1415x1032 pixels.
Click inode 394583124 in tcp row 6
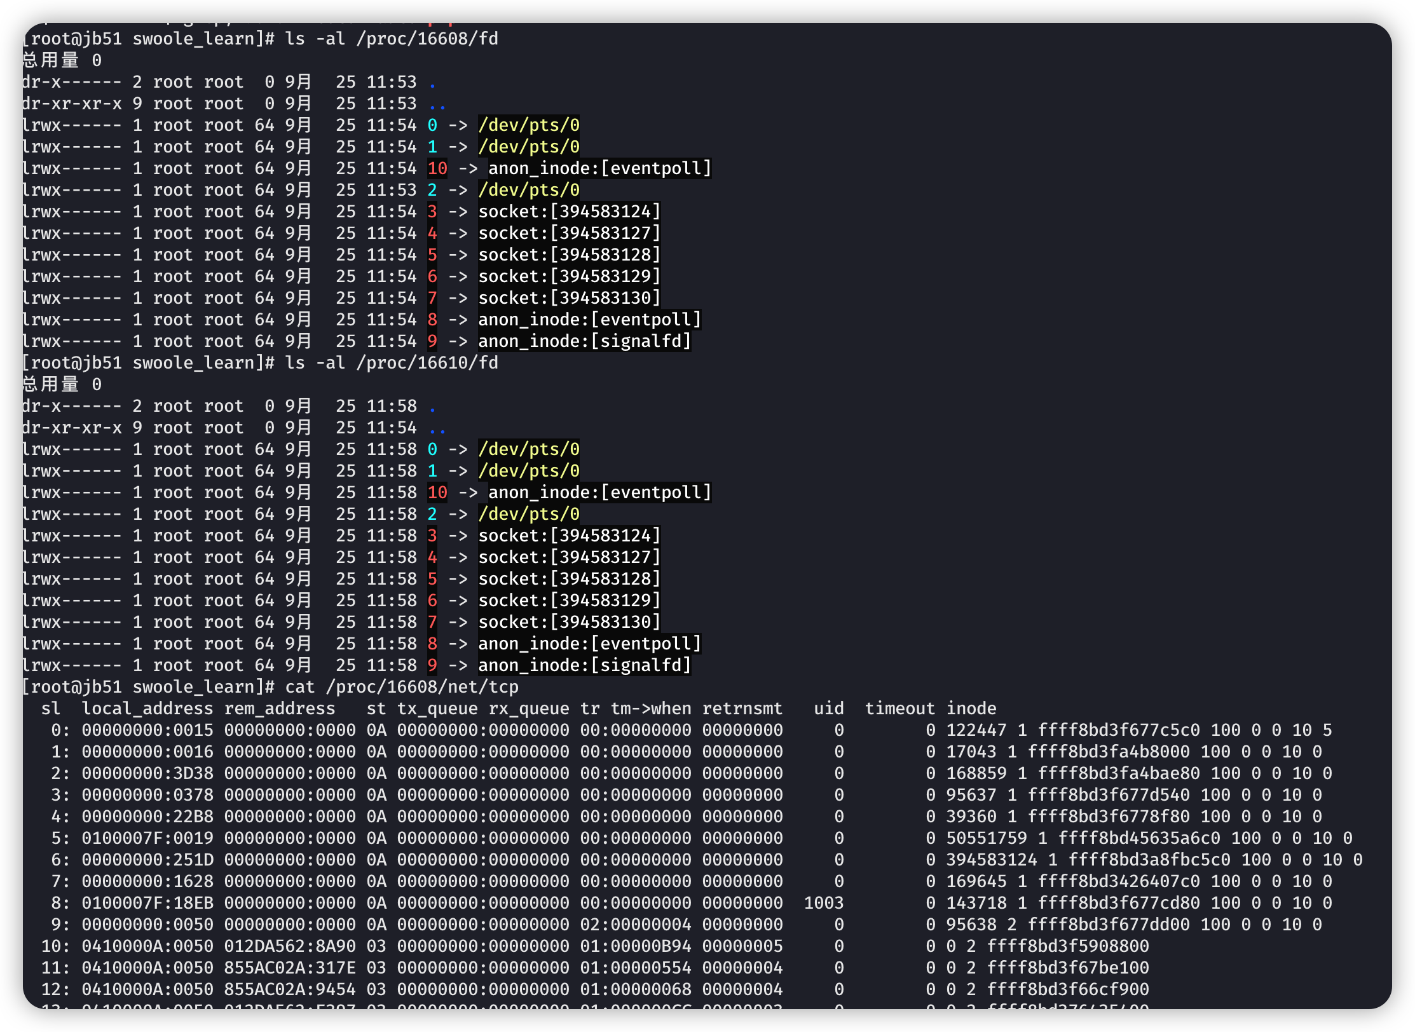coord(992,860)
